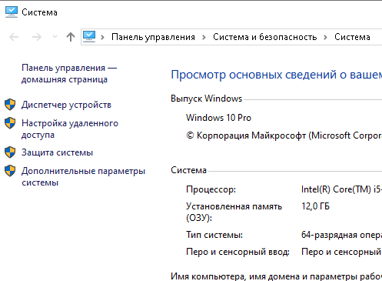Screen dimensions: 382x281
Task: Open Система и безопасность breadcrumb
Action: [265, 37]
